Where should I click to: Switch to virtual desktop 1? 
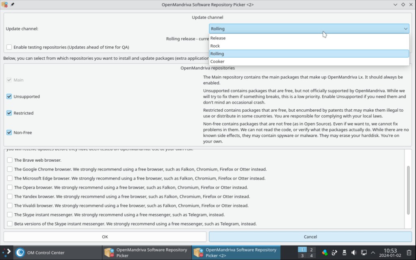pyautogui.click(x=302, y=249)
